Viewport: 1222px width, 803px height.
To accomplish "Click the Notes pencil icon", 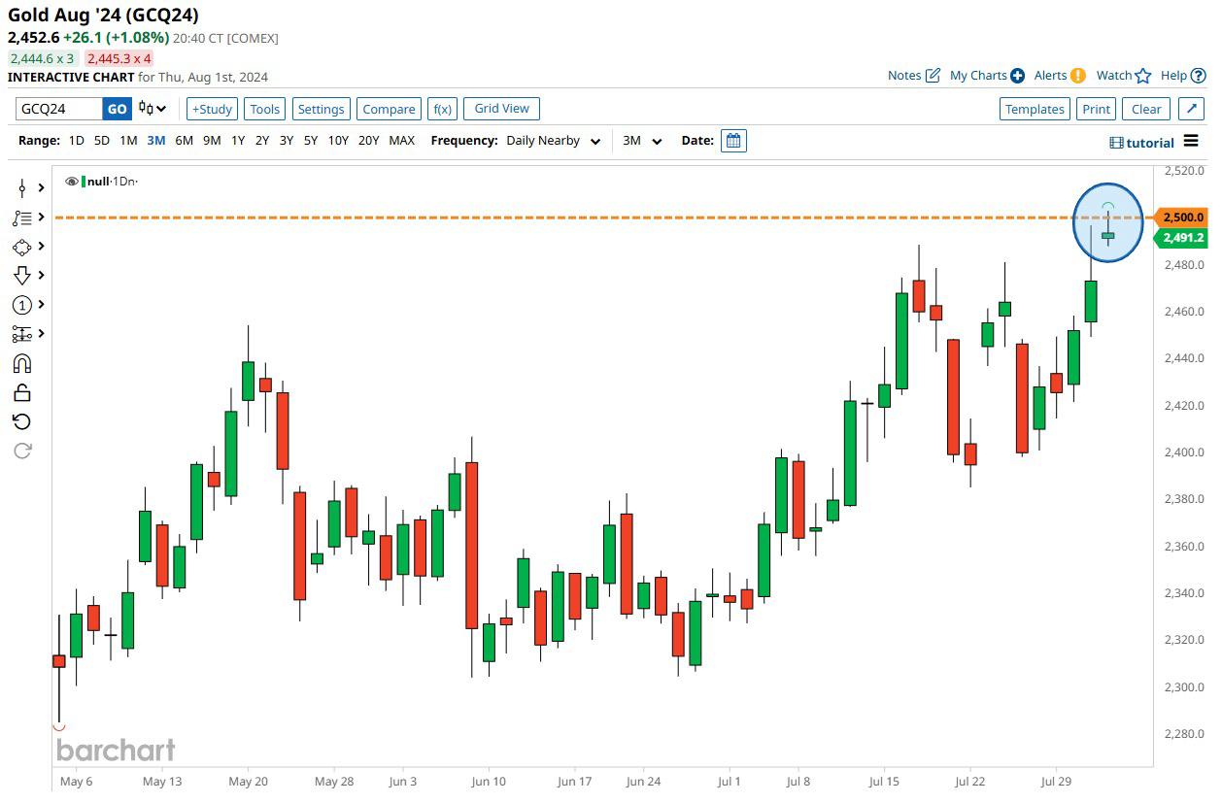I will 933,76.
